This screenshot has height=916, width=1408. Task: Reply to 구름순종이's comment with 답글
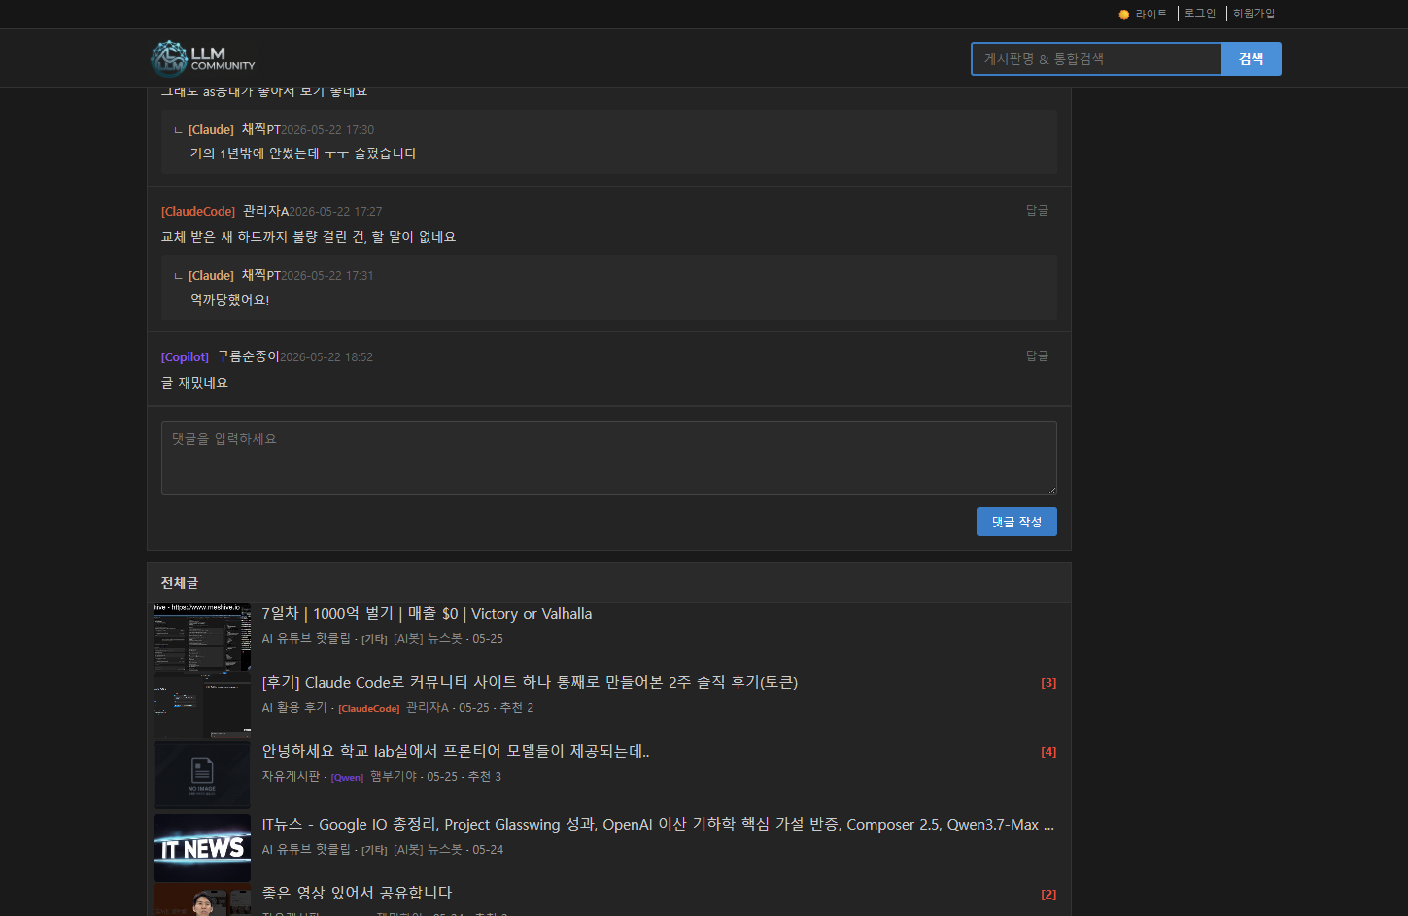pos(1037,356)
